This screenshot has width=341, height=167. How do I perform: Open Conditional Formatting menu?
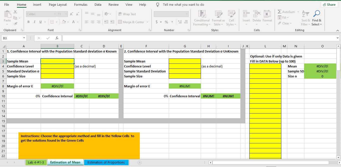click(202, 18)
